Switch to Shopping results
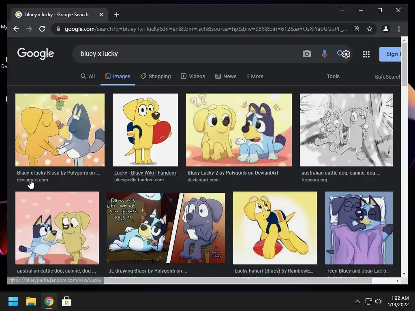415x311 pixels. (x=156, y=77)
